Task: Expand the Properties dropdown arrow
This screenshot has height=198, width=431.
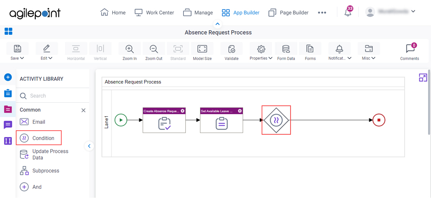Action: [270, 58]
